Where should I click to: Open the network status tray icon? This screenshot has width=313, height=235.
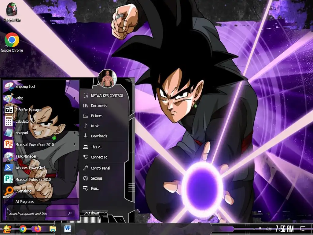262,229
